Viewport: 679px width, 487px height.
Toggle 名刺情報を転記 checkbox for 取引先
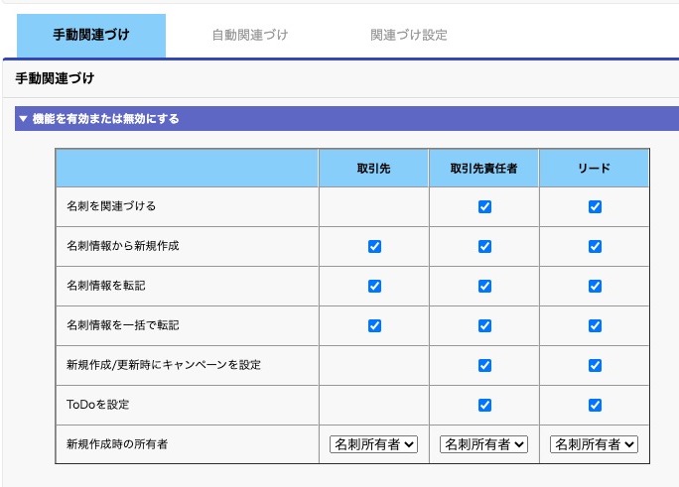pyautogui.click(x=374, y=286)
